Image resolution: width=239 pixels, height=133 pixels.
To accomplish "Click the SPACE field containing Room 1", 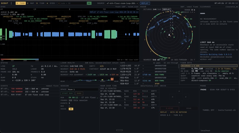I will 83,89.
